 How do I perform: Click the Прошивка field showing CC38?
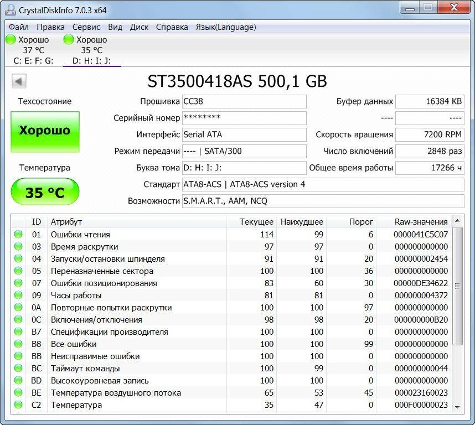pos(244,101)
